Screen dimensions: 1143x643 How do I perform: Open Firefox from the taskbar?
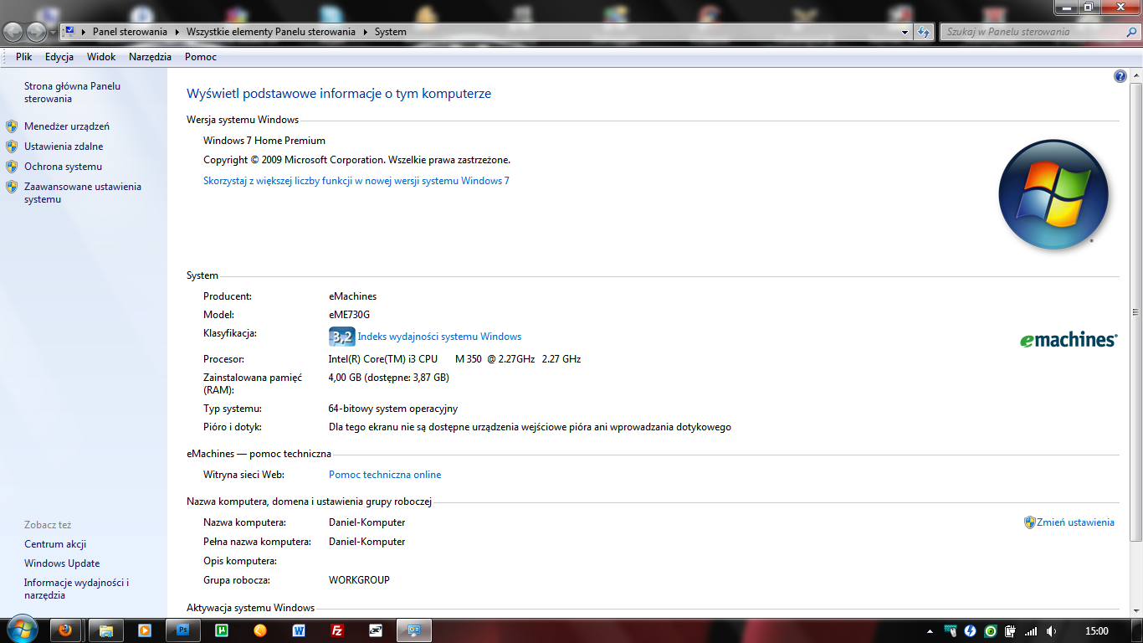66,630
